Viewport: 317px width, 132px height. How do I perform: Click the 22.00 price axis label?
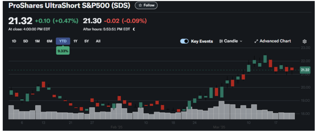[305, 61]
